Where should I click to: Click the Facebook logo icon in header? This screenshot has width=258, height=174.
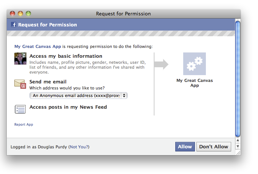(14, 25)
